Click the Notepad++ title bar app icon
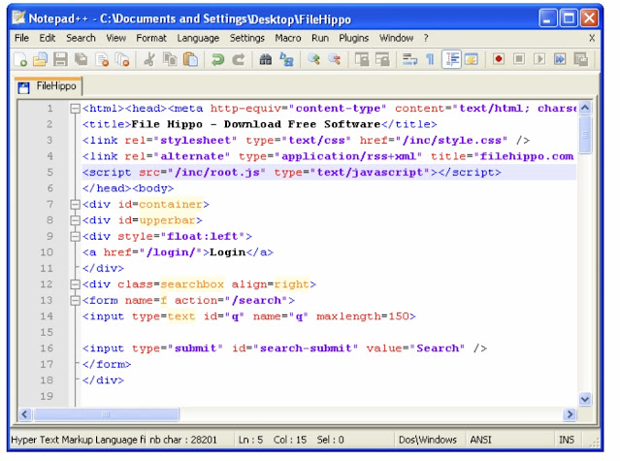620x461 pixels. (18, 17)
